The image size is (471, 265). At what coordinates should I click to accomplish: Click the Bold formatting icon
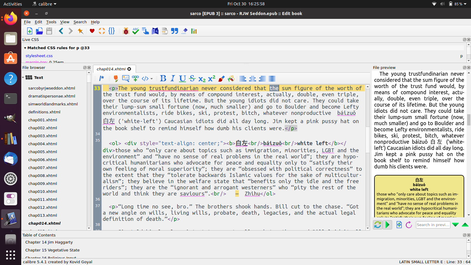(163, 78)
